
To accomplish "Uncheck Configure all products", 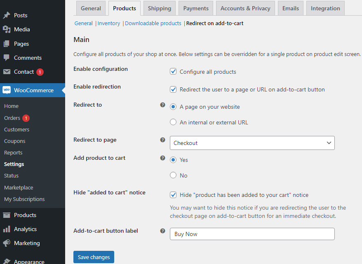I will click(x=173, y=71).
